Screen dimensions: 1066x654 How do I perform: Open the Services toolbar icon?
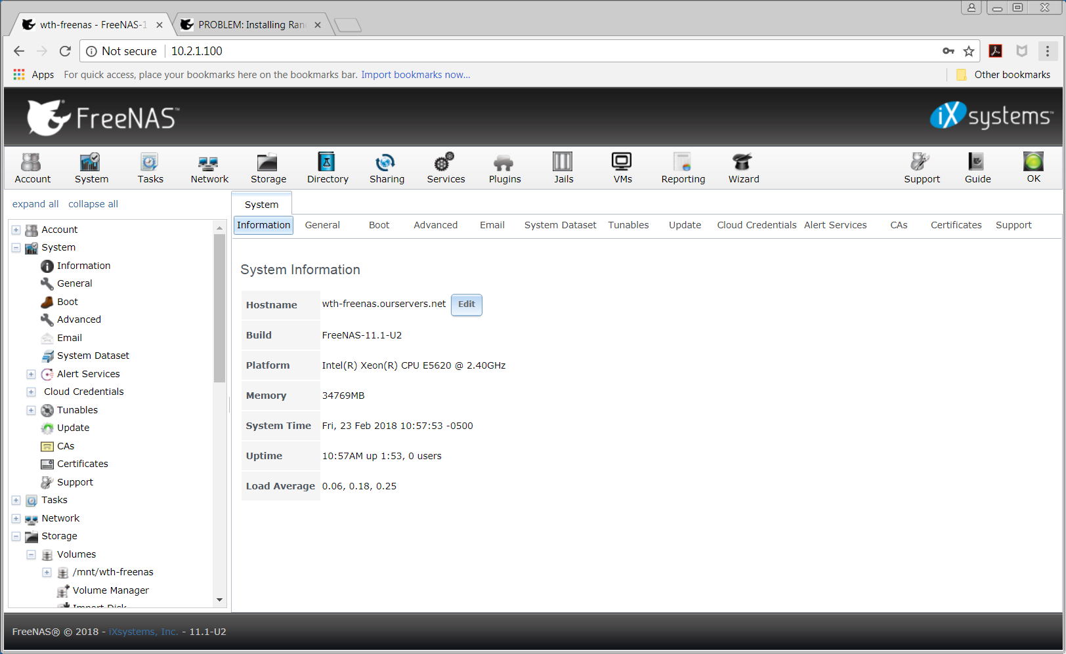pyautogui.click(x=446, y=168)
